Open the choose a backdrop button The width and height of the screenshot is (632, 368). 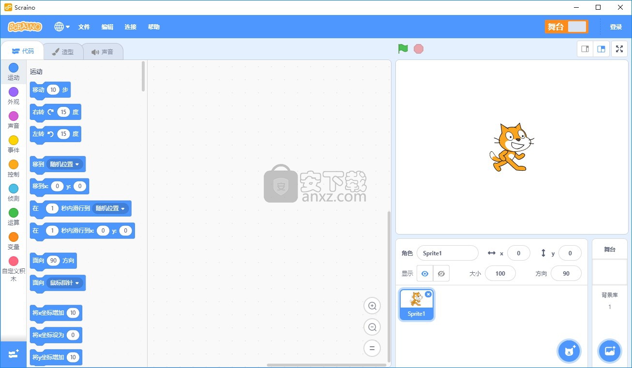pyautogui.click(x=610, y=351)
